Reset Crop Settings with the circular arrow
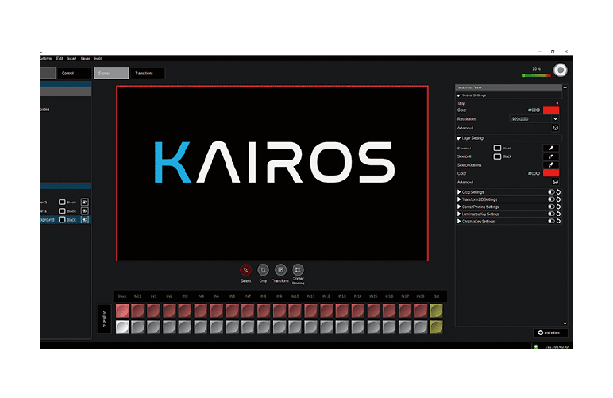The width and height of the screenshot is (613, 398). point(558,192)
